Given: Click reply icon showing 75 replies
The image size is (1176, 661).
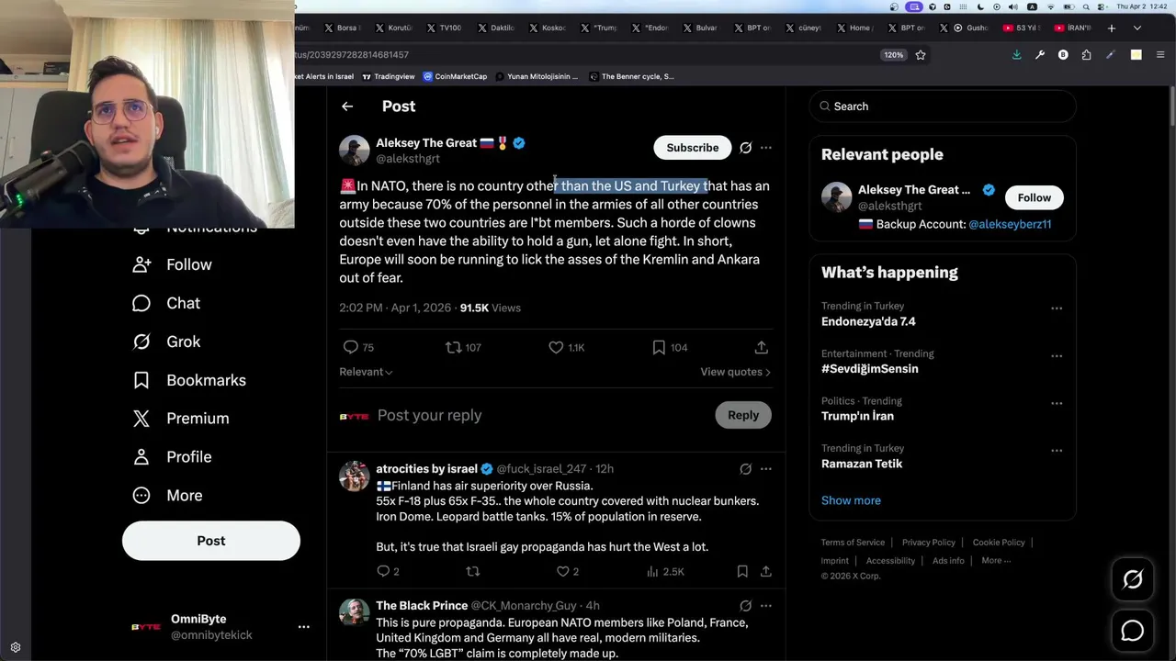Looking at the screenshot, I should tap(351, 347).
